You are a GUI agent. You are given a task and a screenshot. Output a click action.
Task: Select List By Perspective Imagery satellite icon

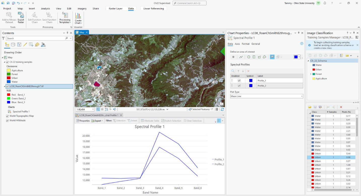[43, 45]
